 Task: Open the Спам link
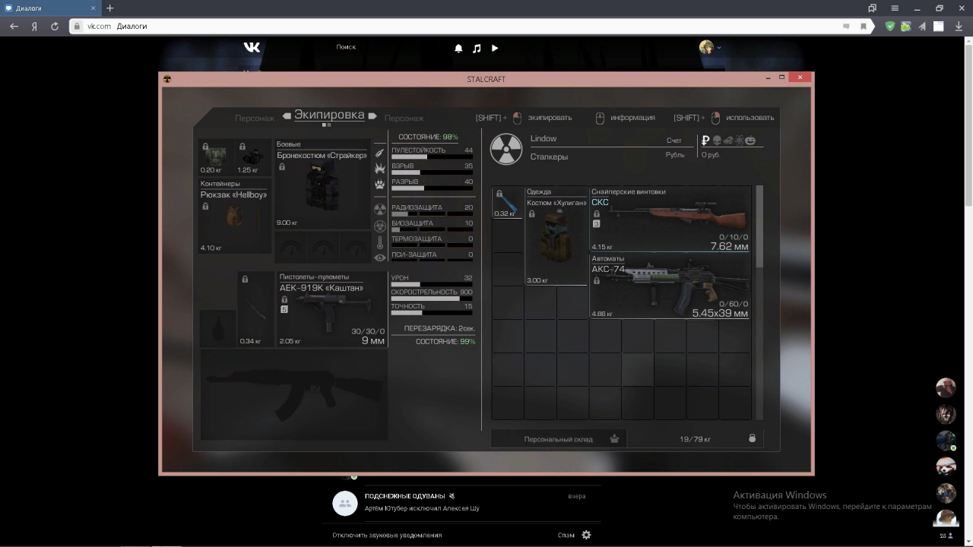point(566,535)
